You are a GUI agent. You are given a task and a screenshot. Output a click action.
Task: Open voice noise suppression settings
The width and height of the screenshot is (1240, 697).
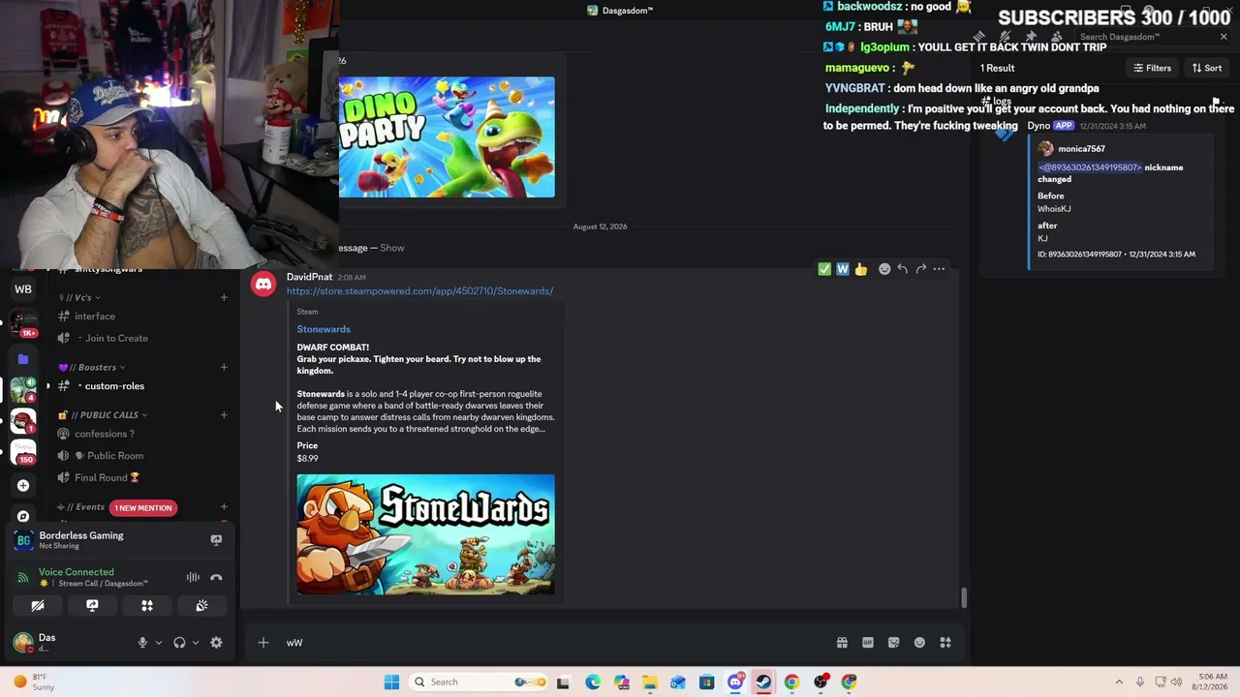[193, 578]
